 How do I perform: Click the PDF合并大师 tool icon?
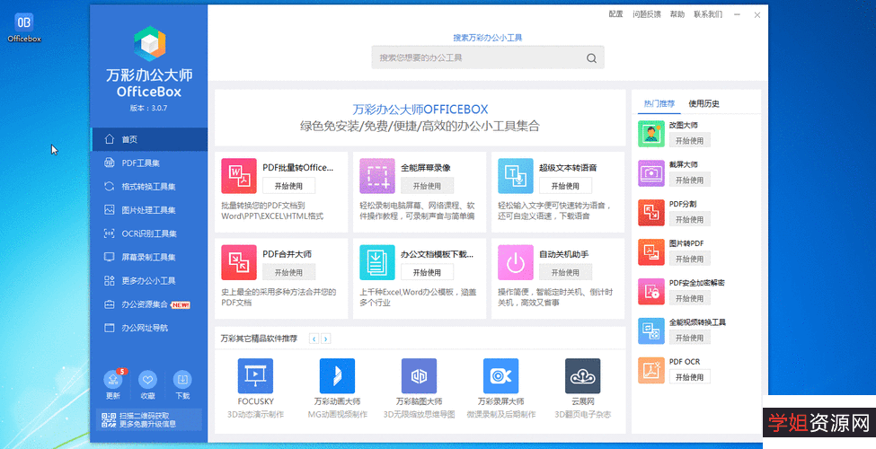[x=239, y=262]
